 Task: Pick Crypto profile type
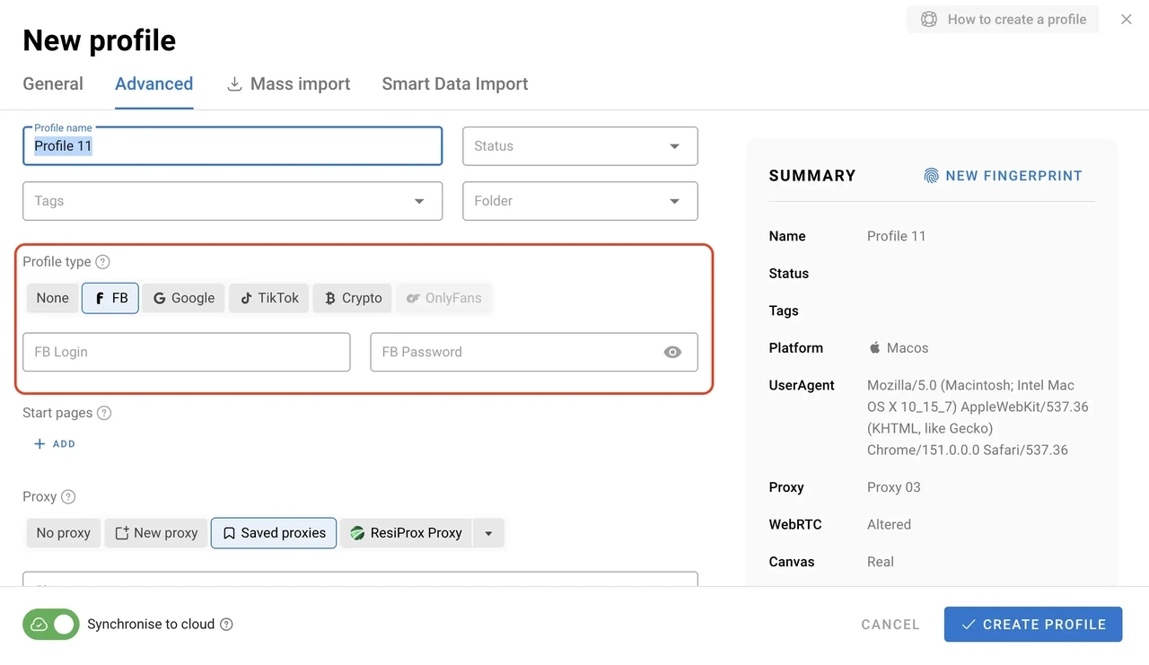(353, 298)
